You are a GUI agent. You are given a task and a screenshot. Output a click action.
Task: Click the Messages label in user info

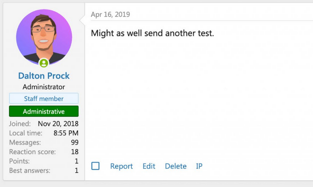pos(25,142)
